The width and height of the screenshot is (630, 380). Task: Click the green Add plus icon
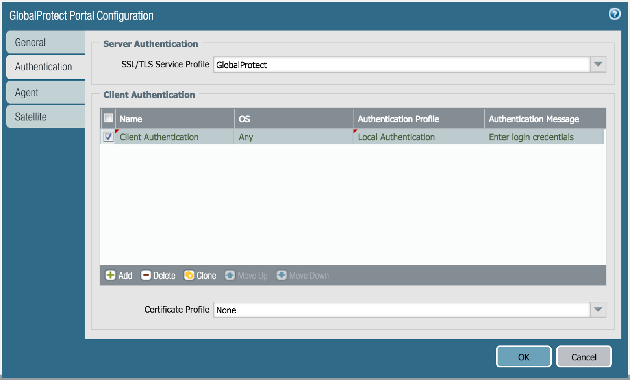[110, 275]
